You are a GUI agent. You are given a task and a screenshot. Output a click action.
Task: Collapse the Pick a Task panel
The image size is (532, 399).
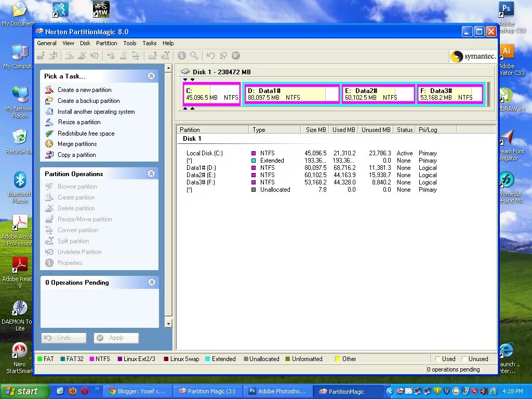(151, 76)
